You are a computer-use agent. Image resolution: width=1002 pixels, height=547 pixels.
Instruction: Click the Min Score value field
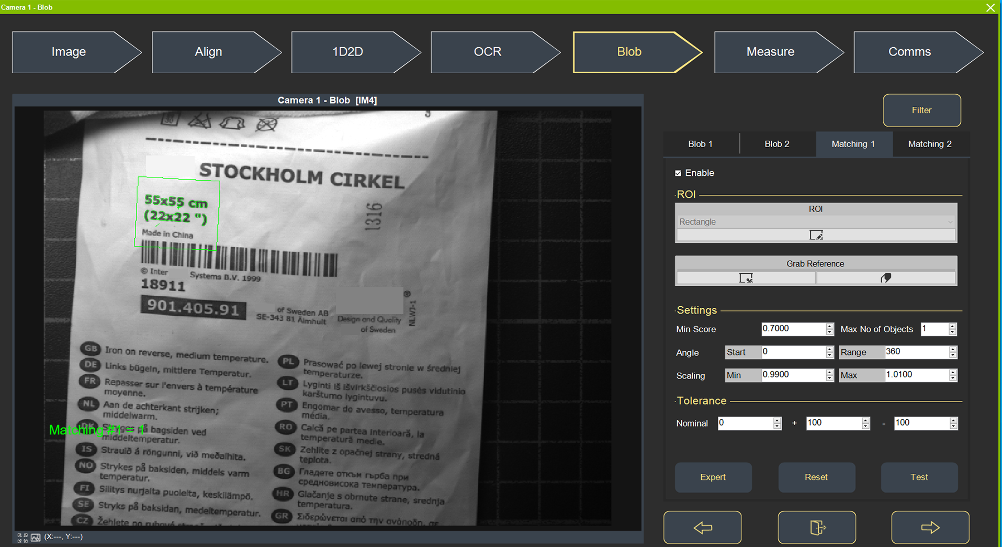(x=793, y=329)
